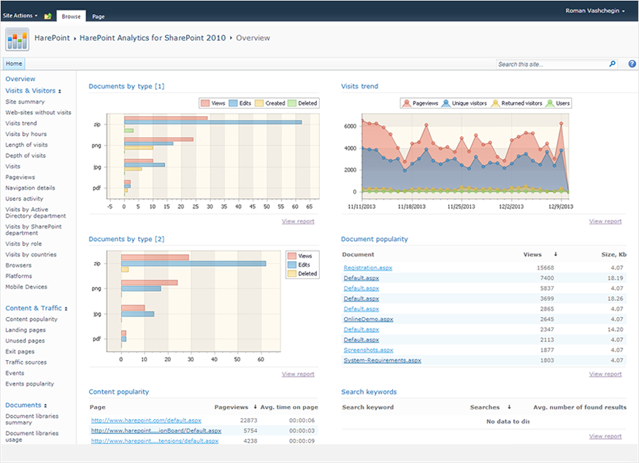Open the OnlineDemo.aspx document link
The width and height of the screenshot is (639, 463).
click(x=368, y=319)
